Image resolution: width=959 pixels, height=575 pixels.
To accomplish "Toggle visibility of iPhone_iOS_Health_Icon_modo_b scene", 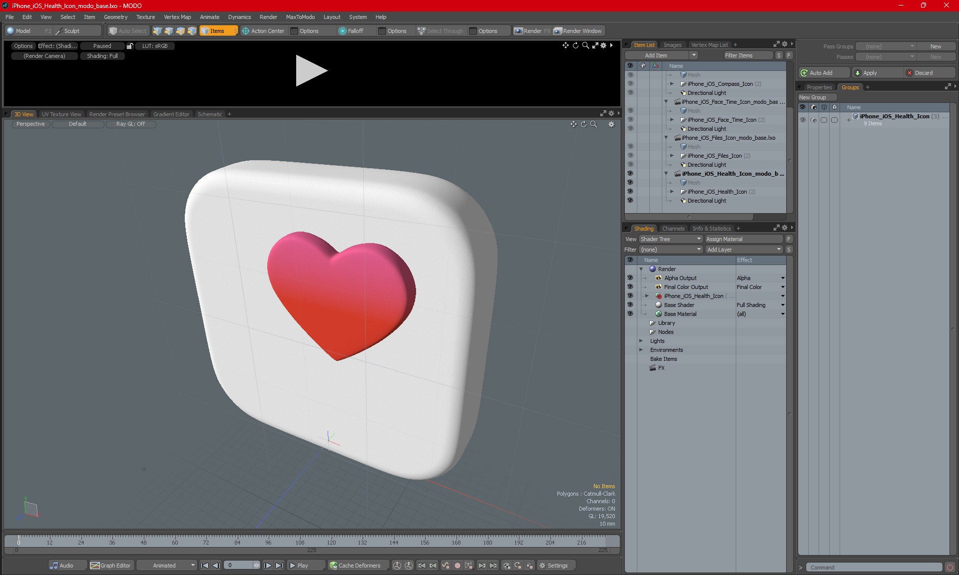I will 630,174.
